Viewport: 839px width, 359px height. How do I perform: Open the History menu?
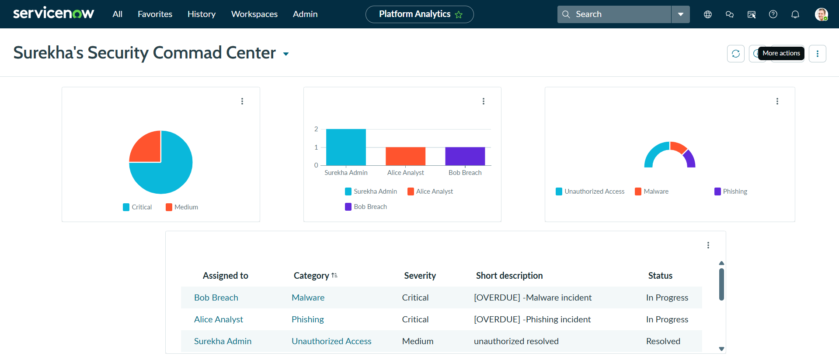201,14
